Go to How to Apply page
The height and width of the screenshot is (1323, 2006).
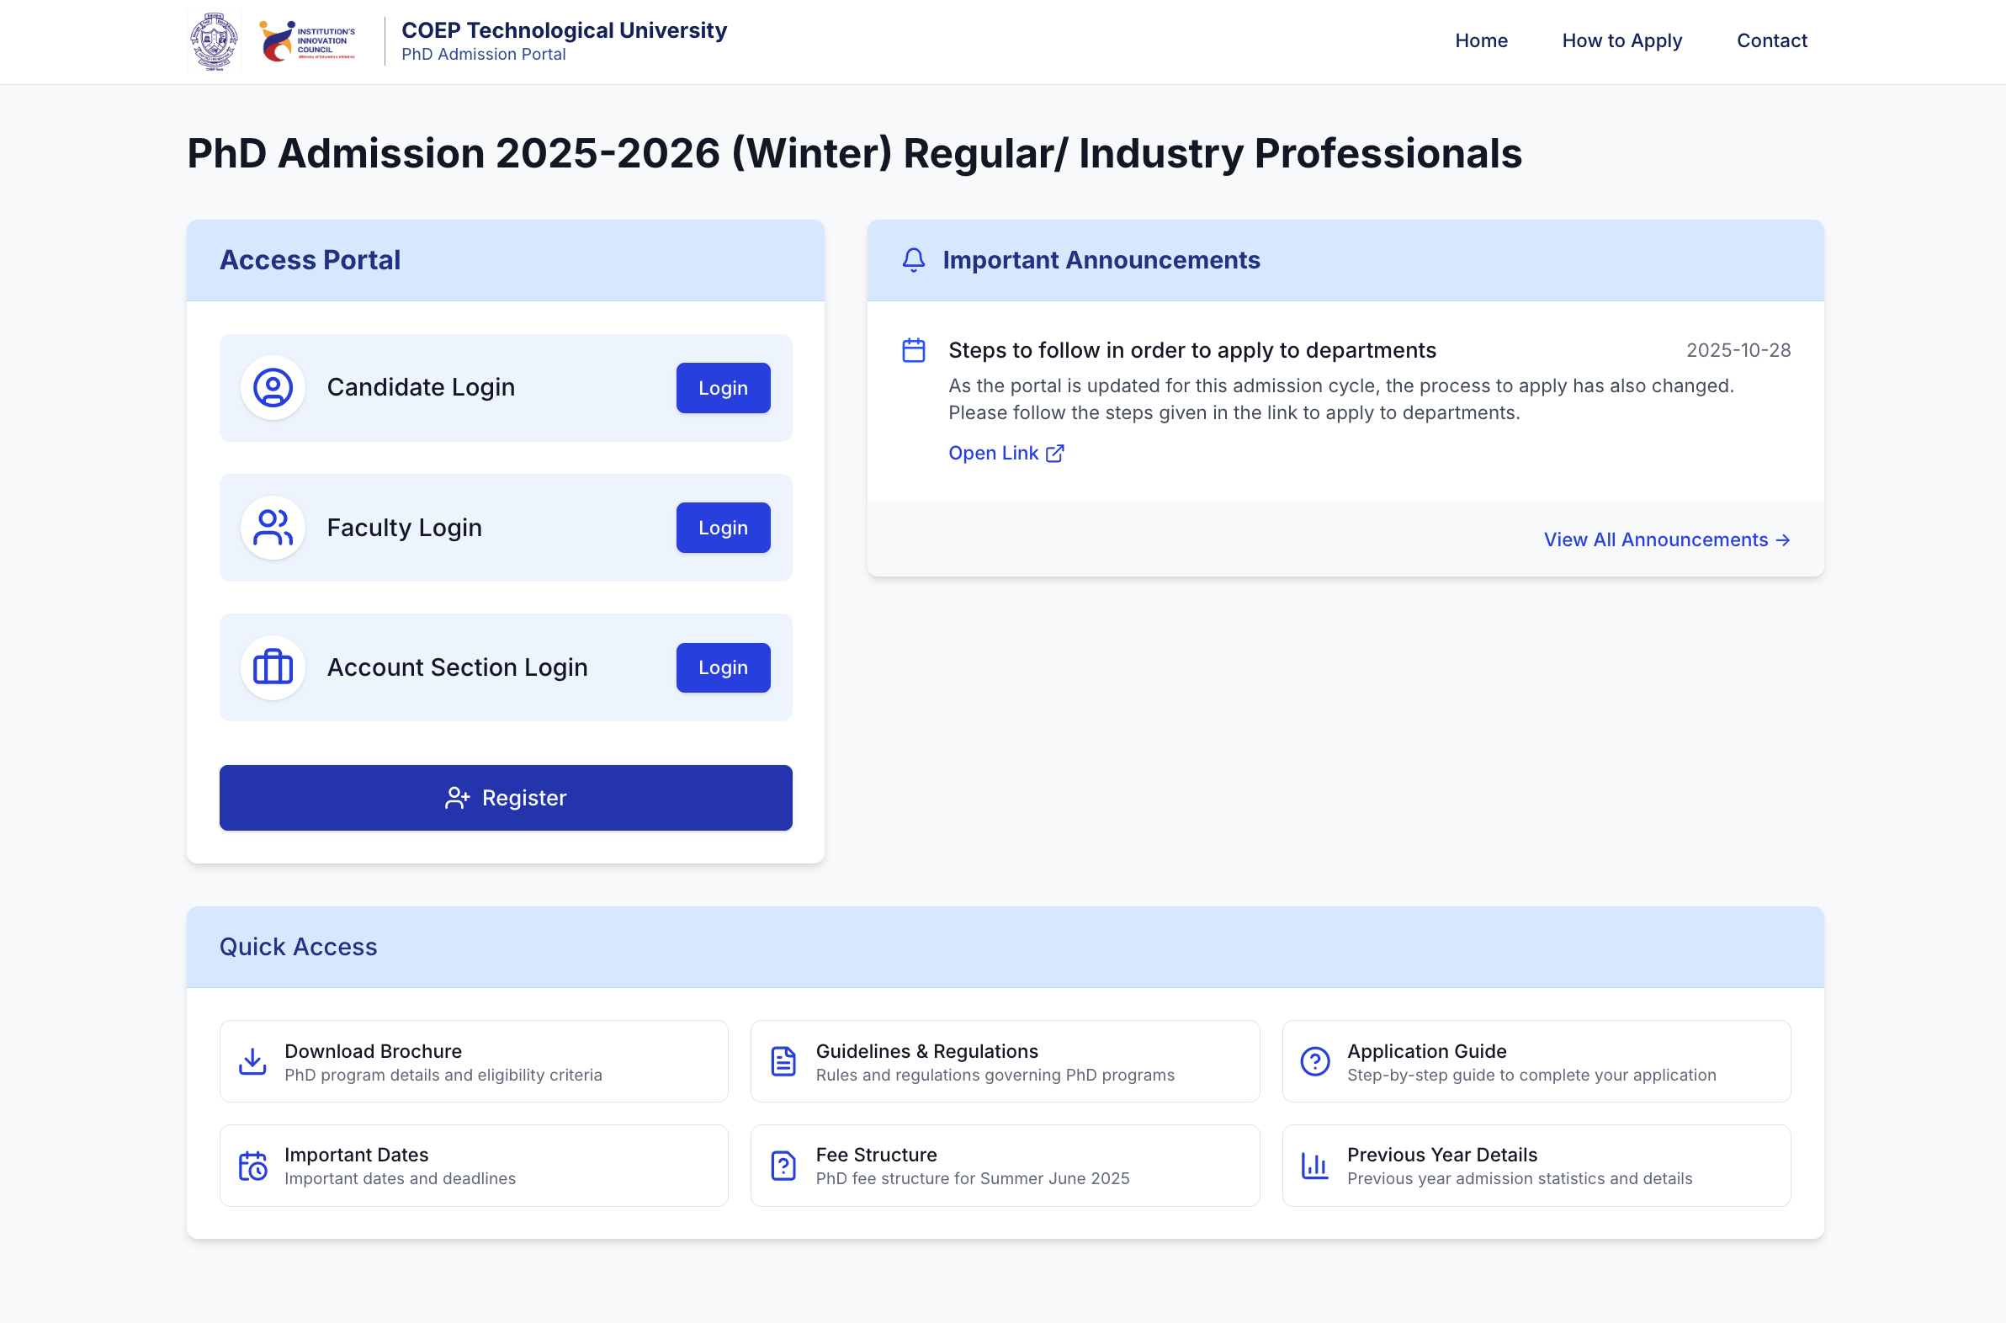coord(1621,40)
